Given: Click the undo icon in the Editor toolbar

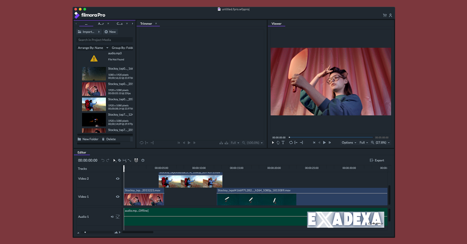Looking at the screenshot, I should click(x=103, y=160).
